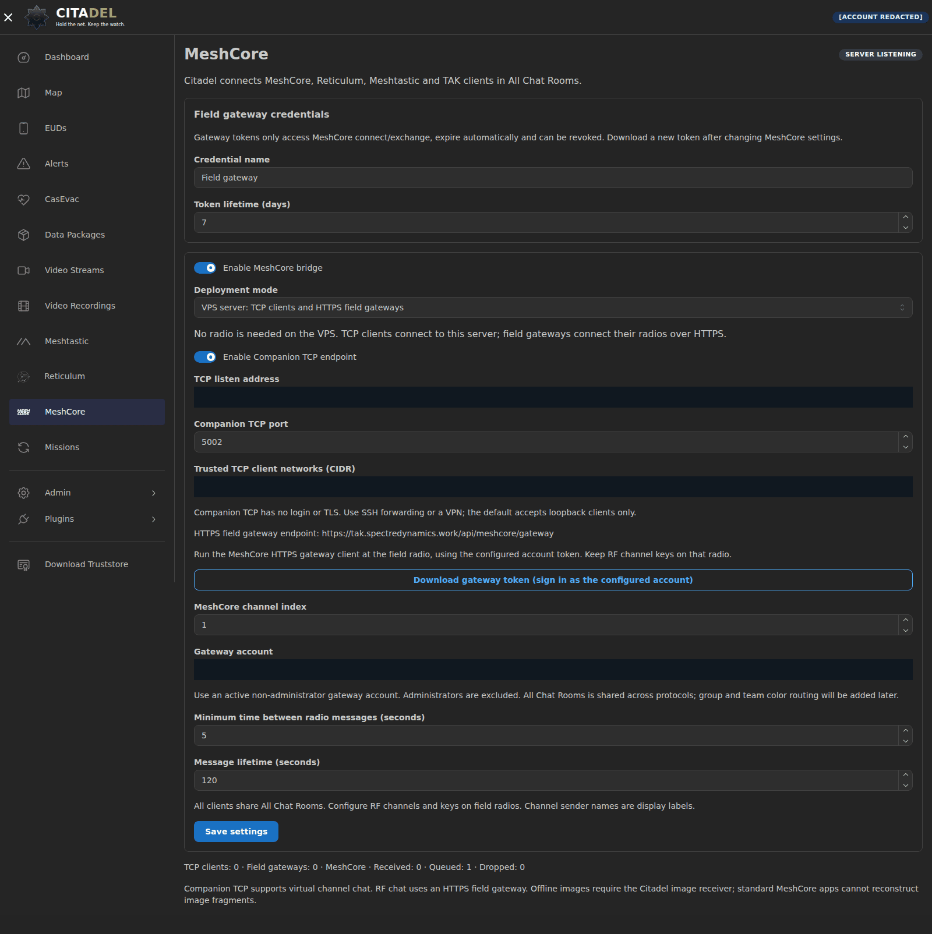This screenshot has width=932, height=934.
Task: Click the Data Packages box icon
Action: [23, 235]
